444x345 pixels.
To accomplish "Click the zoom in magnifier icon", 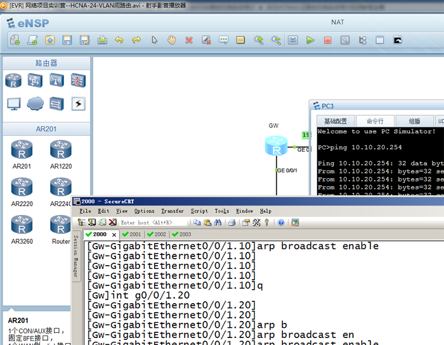I will (x=258, y=40).
